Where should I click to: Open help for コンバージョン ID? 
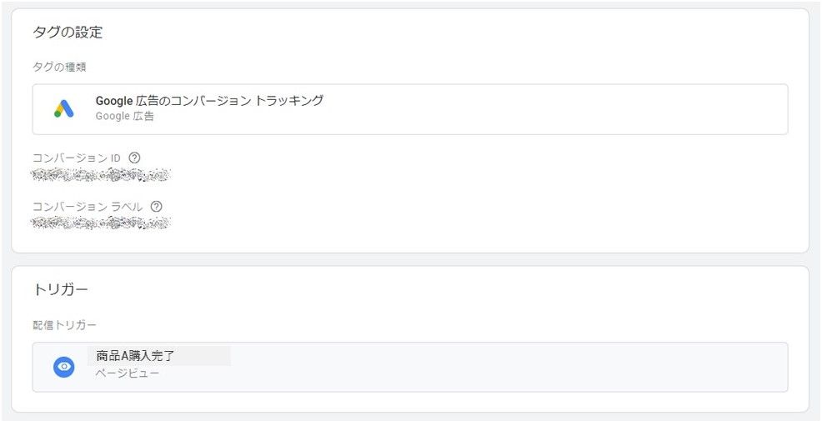tap(135, 158)
